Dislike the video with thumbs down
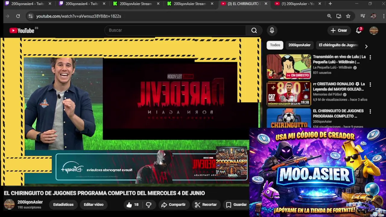Viewport: 386px width, 217px height. tap(149, 205)
